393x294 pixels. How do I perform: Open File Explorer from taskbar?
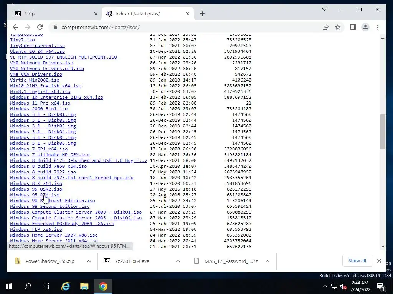tap(84, 286)
